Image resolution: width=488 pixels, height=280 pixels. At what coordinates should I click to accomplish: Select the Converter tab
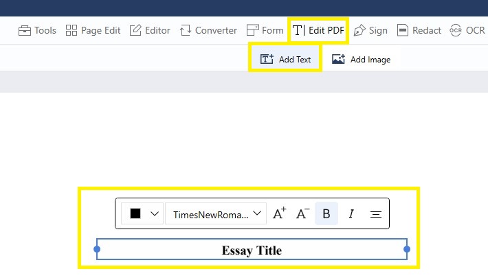pos(208,30)
